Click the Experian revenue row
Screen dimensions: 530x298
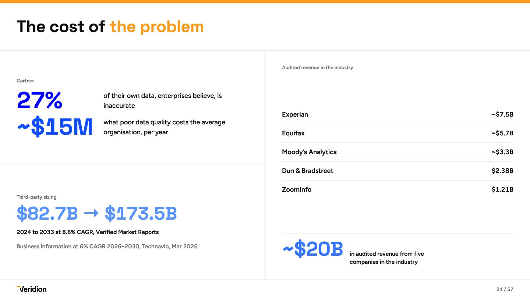tap(397, 114)
